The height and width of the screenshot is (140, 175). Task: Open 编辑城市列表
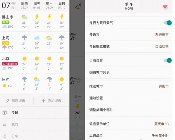pyautogui.click(x=129, y=72)
